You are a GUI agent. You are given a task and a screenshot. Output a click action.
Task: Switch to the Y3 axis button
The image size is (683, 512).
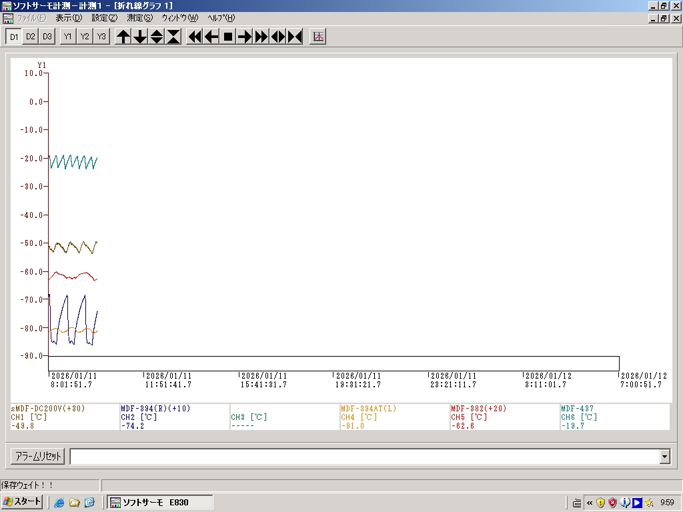tap(101, 37)
